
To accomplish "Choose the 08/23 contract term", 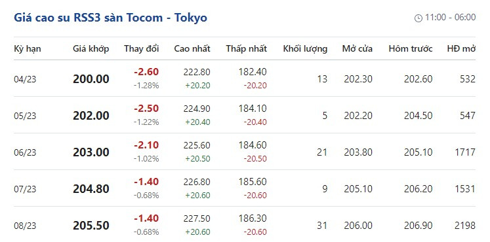I will coord(25,226).
